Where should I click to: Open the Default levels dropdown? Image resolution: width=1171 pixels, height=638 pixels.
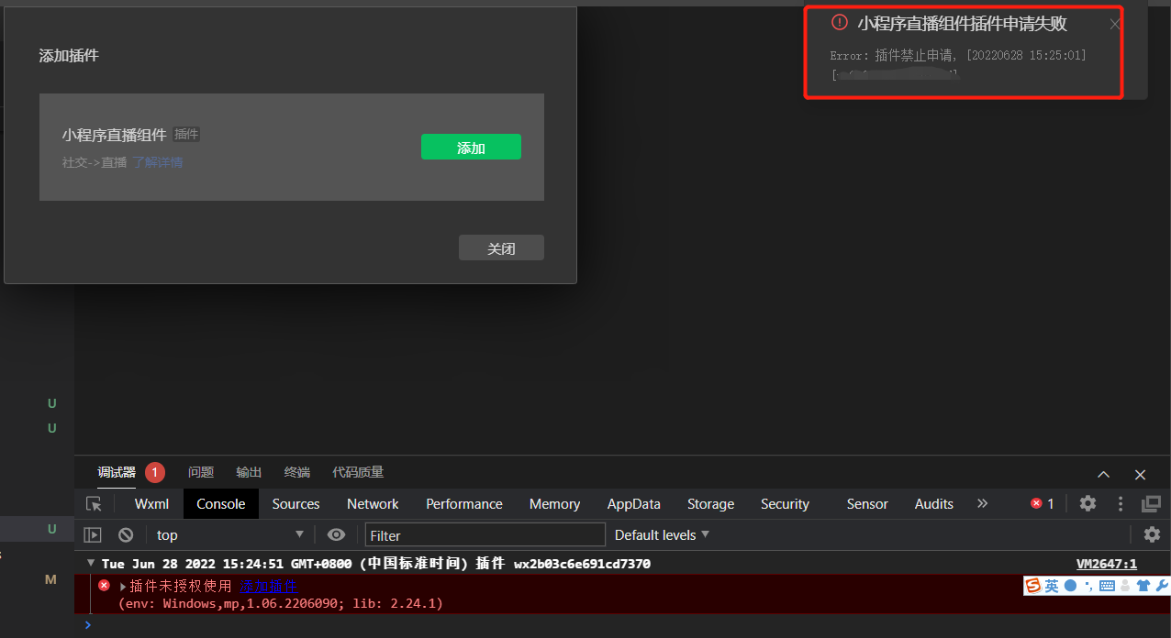[662, 534]
